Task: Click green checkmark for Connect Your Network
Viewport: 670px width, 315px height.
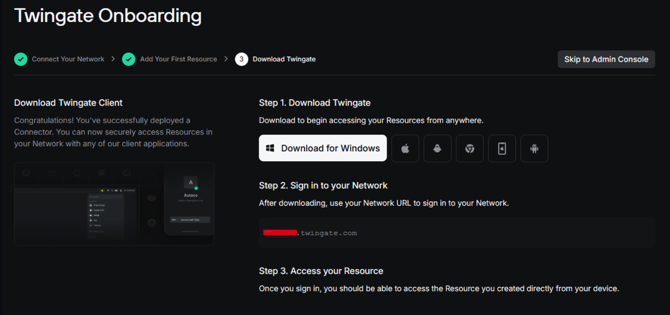Action: pos(21,59)
